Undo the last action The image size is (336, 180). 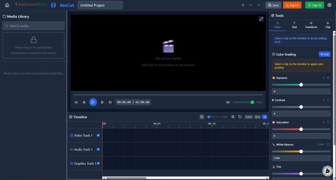click(x=251, y=5)
